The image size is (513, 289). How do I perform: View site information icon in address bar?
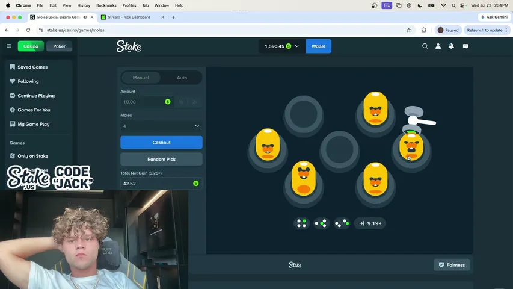click(40, 30)
